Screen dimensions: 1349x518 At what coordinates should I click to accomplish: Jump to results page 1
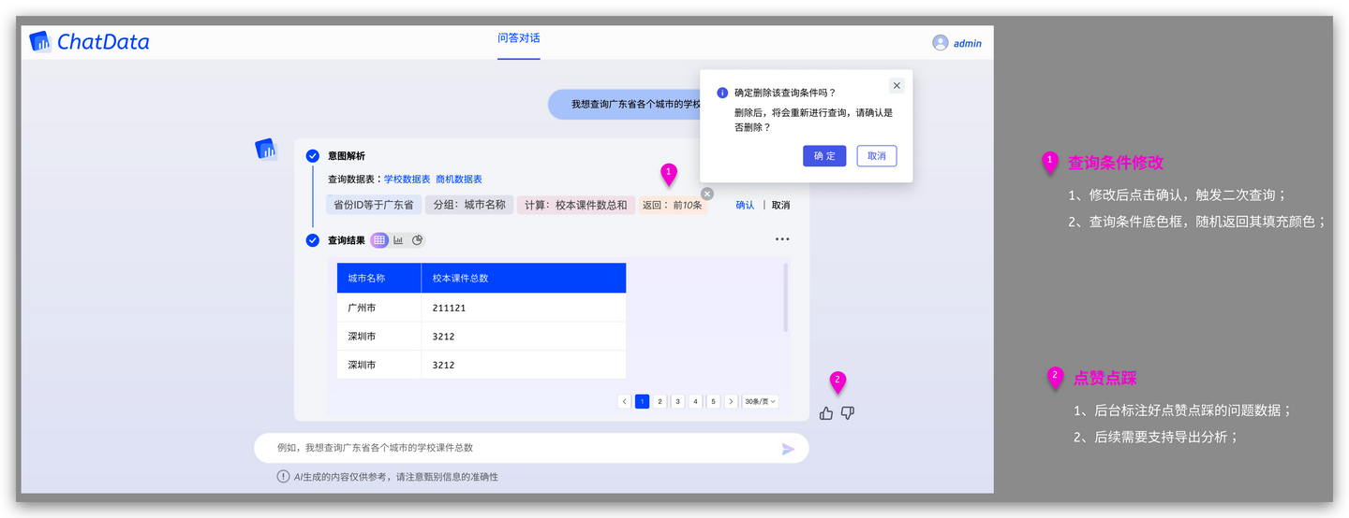[643, 401]
